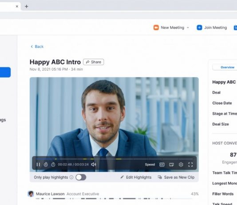Click the Nov 8, 2021 05:16 PM date text
The width and height of the screenshot is (237, 205).
(49, 69)
